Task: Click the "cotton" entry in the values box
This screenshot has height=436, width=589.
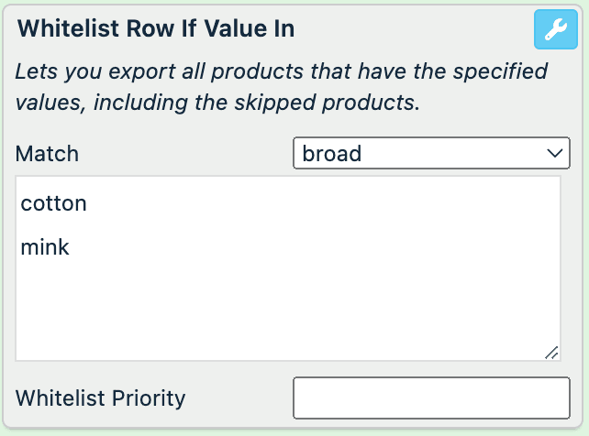Action: pos(53,203)
